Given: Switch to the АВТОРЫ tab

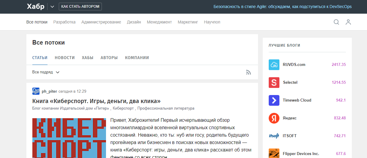Looking at the screenshot, I should (x=109, y=58).
